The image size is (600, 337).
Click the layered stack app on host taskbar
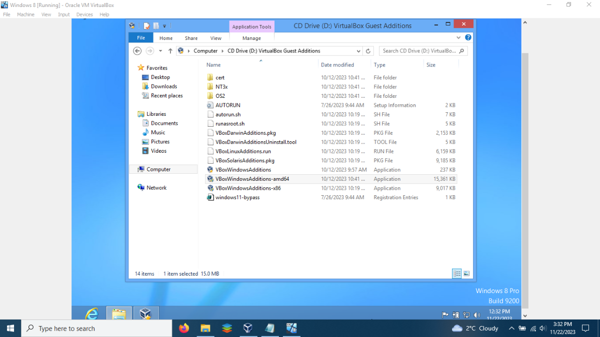tap(226, 328)
